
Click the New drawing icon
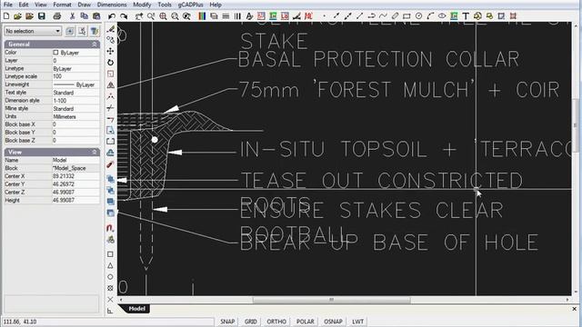click(x=6, y=16)
